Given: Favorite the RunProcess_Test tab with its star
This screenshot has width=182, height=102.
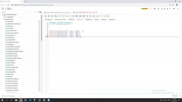Looking at the screenshot, I should (x=69, y=12).
